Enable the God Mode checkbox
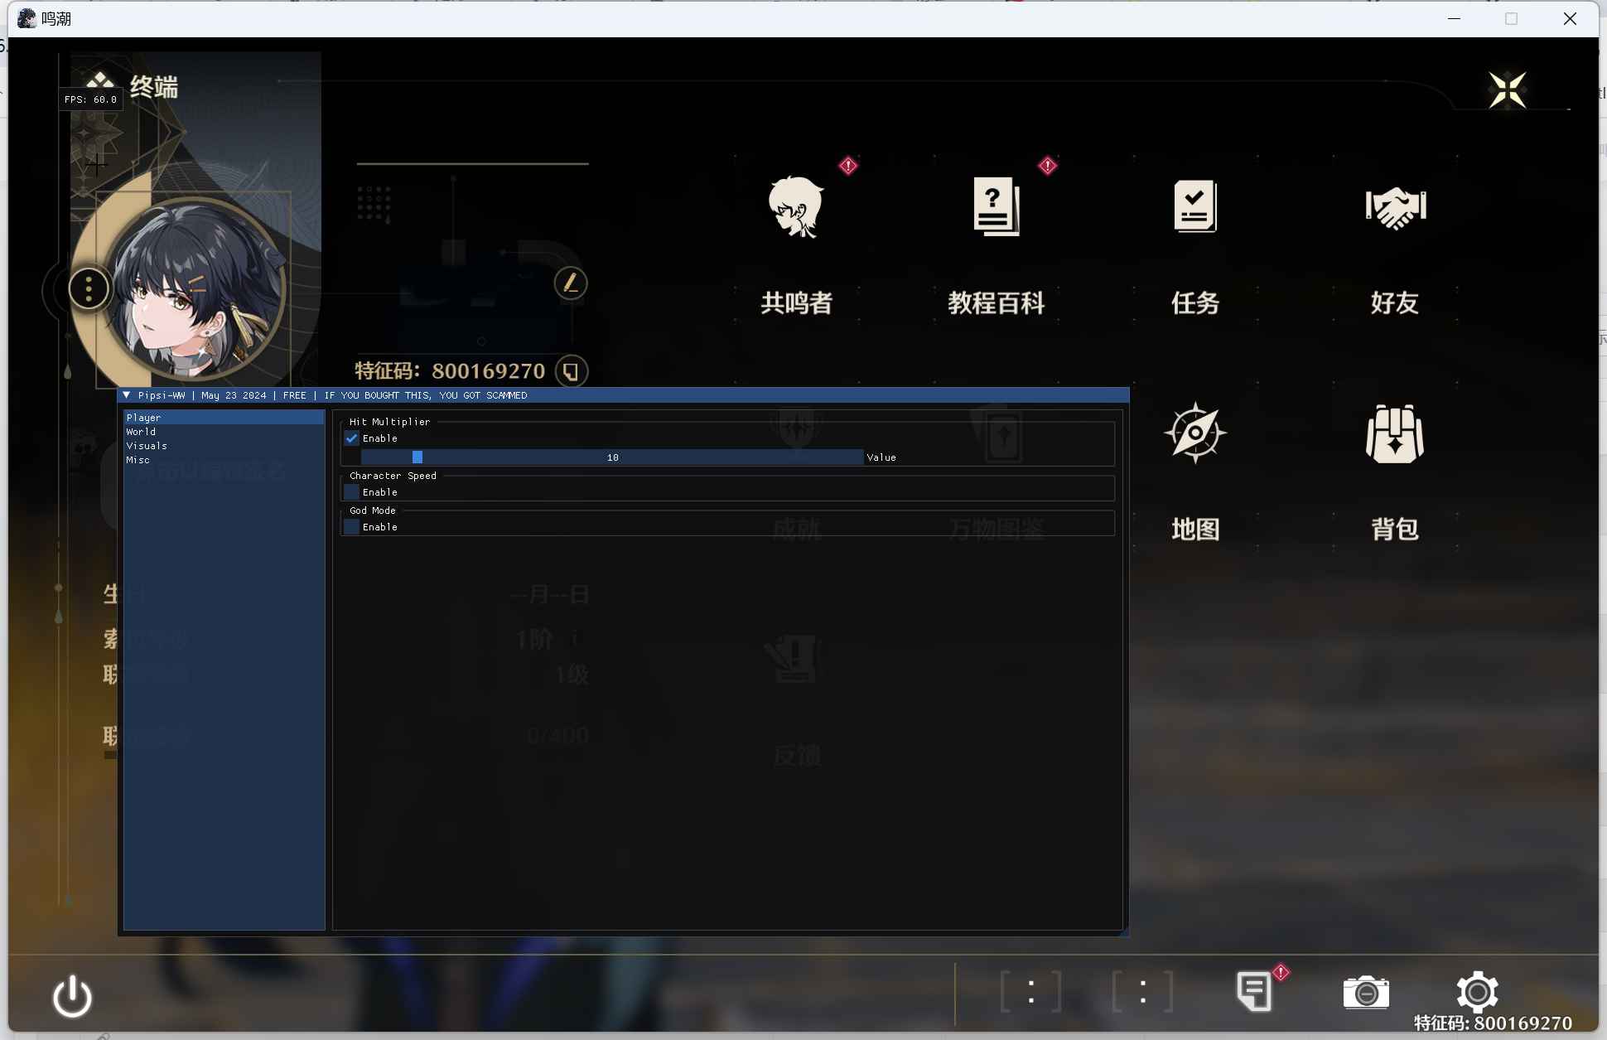 tap(352, 527)
